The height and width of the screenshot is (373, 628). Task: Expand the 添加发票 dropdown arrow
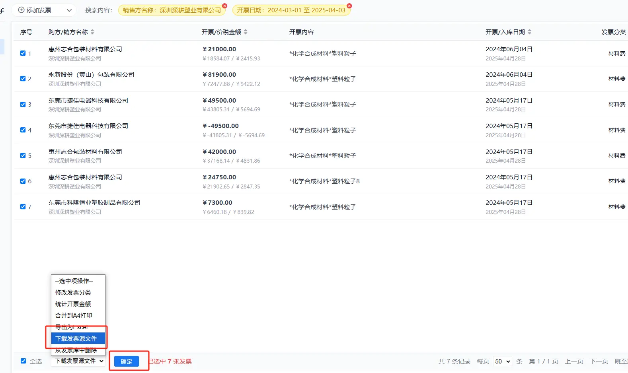pos(69,10)
